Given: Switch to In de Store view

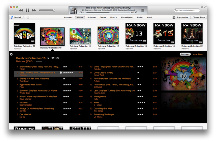Looking at the screenshot, I should tap(198, 54).
